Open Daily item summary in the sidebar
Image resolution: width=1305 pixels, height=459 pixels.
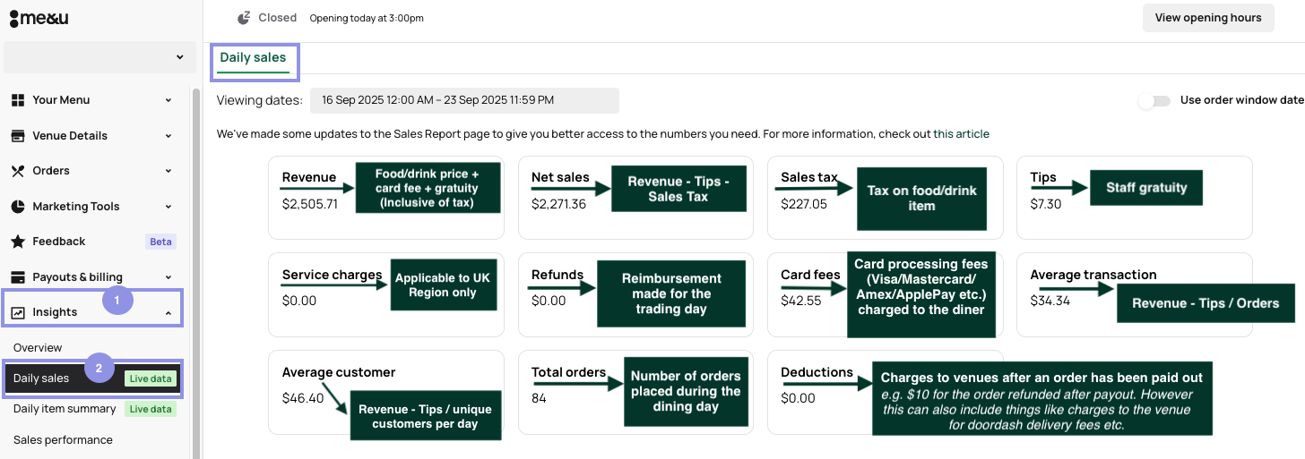[65, 409]
